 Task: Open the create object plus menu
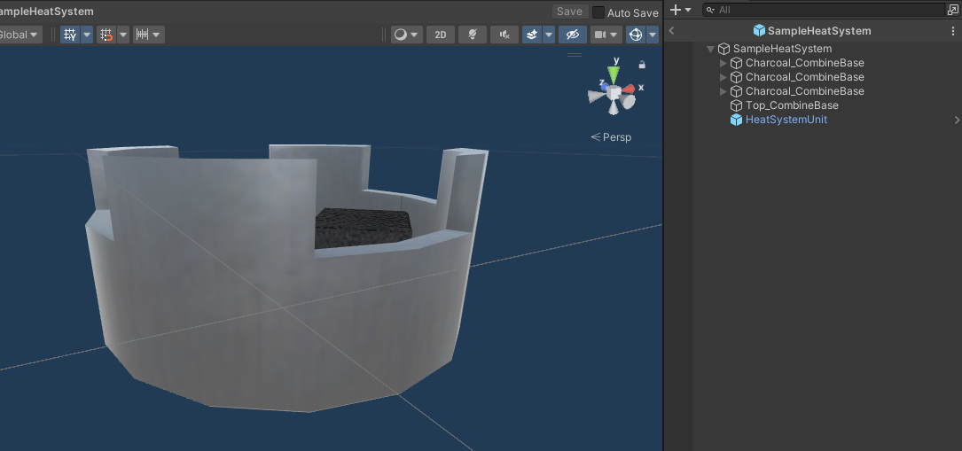tap(680, 10)
